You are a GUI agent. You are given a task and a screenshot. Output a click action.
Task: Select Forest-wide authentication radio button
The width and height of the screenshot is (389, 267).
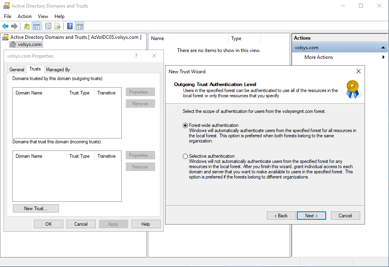pos(185,125)
